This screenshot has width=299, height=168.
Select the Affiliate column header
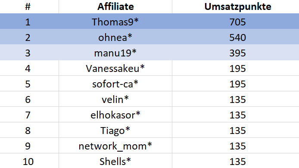[x=115, y=6]
